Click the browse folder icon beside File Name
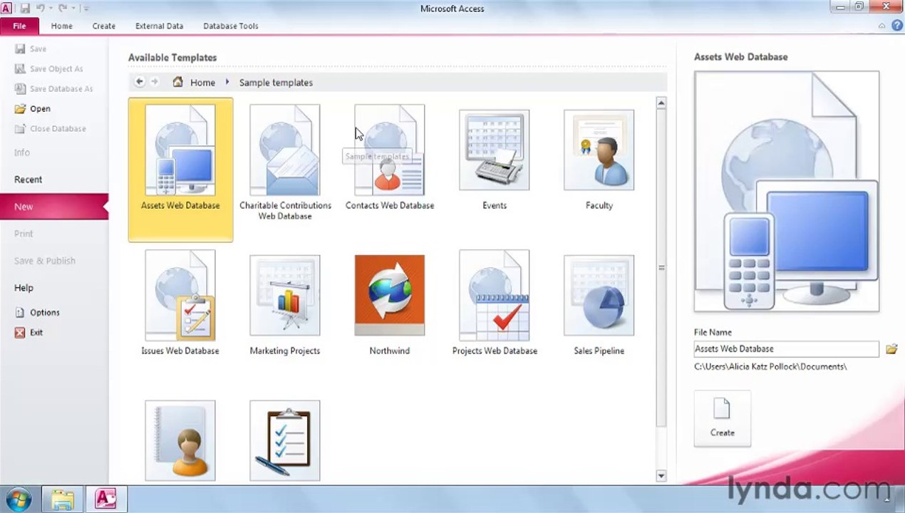This screenshot has width=905, height=513. [x=891, y=349]
